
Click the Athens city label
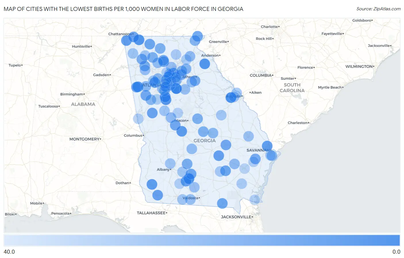(x=188, y=77)
